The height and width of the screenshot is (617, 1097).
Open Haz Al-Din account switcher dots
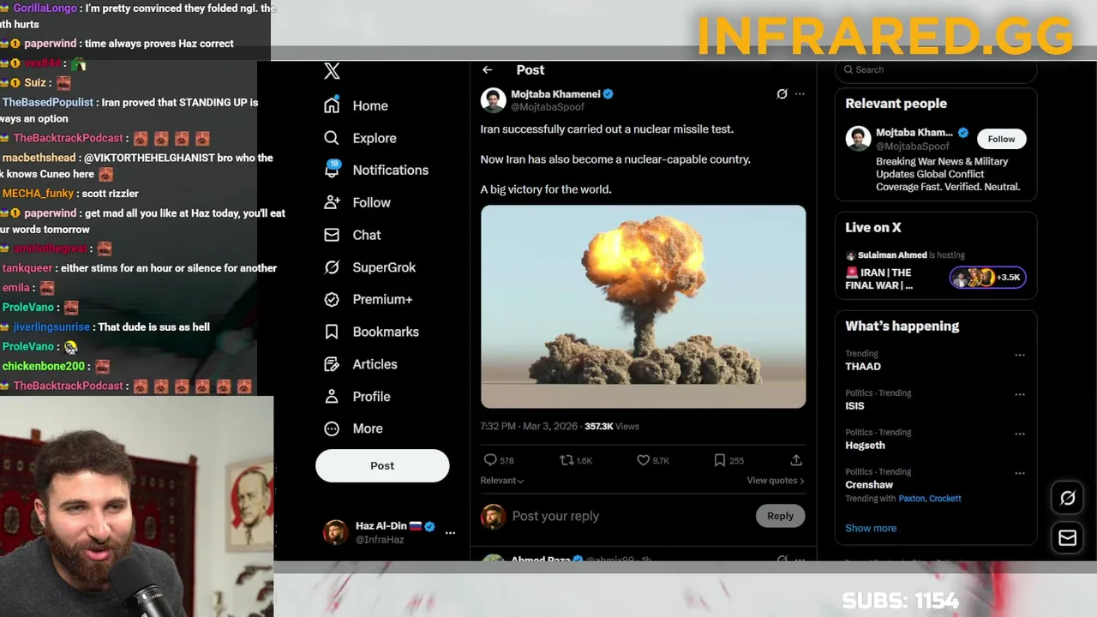tap(450, 533)
